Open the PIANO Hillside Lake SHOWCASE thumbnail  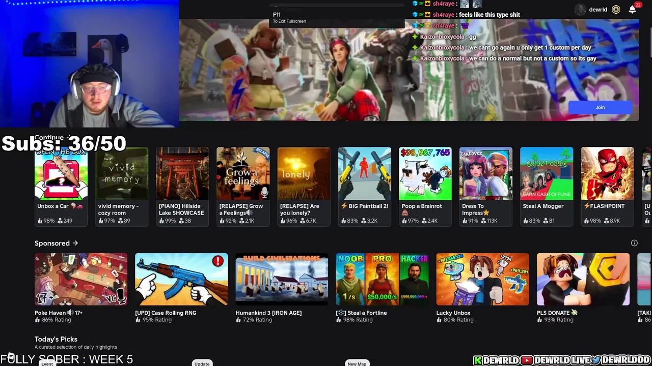182,173
